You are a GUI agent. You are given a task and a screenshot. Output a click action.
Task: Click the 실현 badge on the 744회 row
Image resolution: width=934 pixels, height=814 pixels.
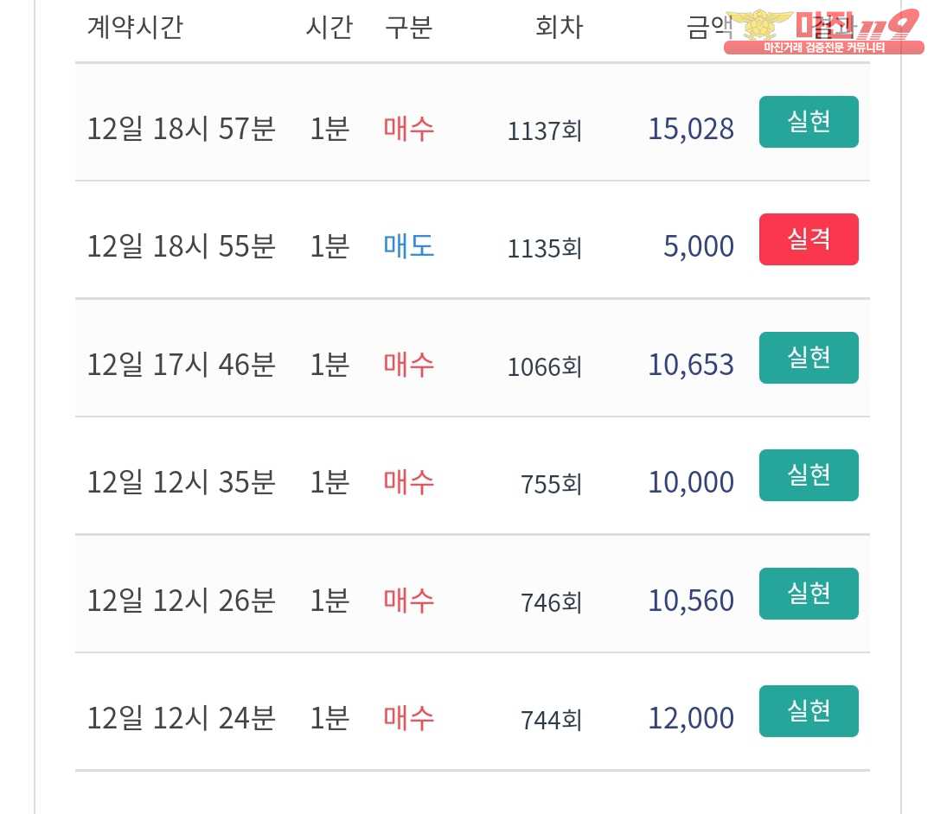(809, 711)
